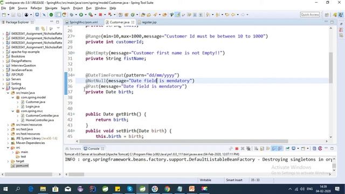This screenshot has width=345, height=194.
Task: Expand JRE System Library node
Action: click(x=8, y=138)
